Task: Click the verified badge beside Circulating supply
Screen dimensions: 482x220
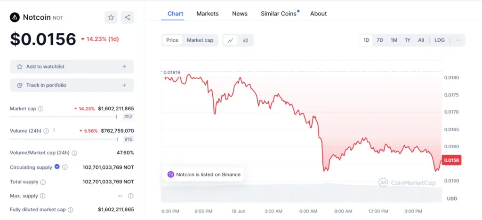Action: [x=57, y=167]
